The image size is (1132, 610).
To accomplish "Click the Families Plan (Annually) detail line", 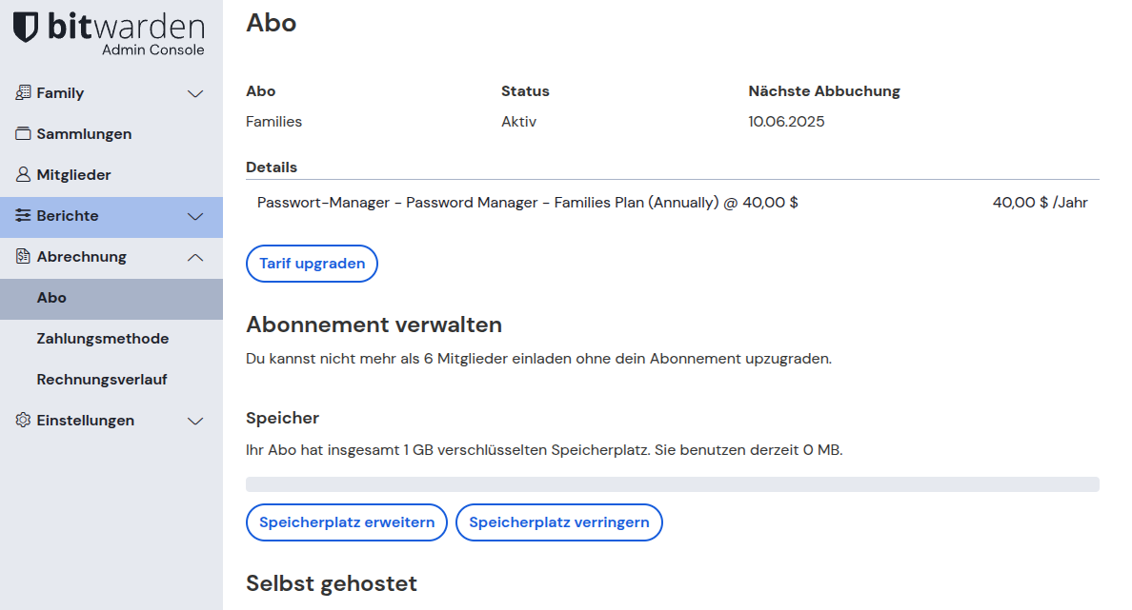I will pyautogui.click(x=528, y=203).
